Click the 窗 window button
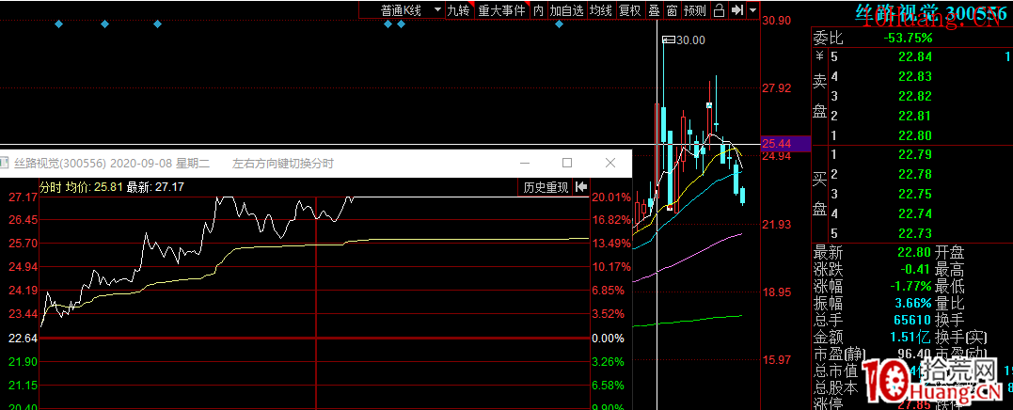Viewport: 1013px width, 410px height. pos(672,9)
